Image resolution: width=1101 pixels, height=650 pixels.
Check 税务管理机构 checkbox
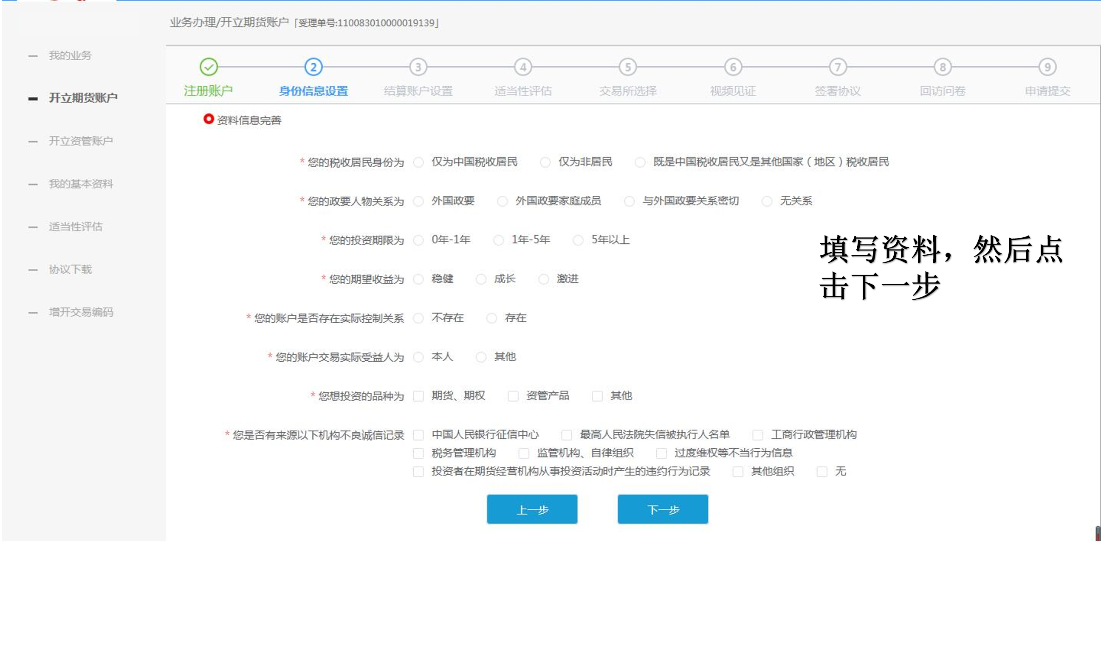(x=418, y=453)
